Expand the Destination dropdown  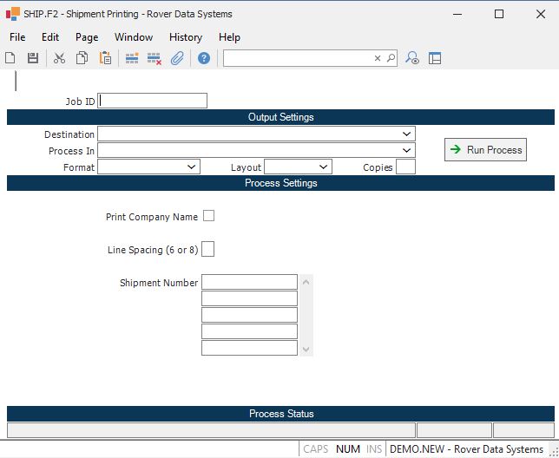tap(407, 134)
